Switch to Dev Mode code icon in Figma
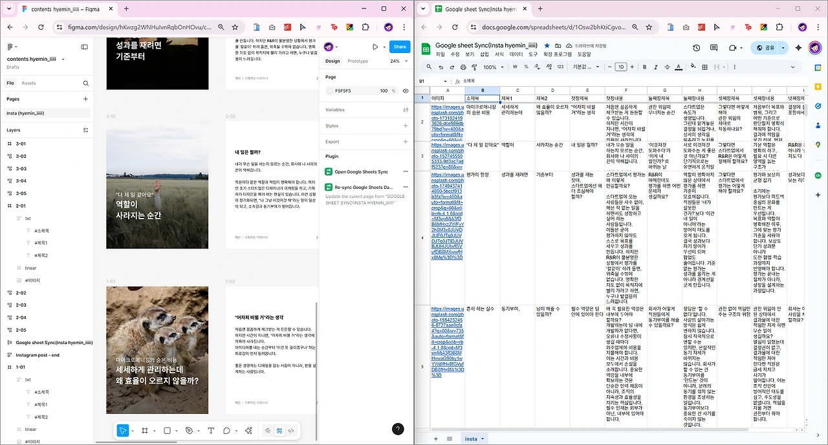Image resolution: width=828 pixels, height=445 pixels. coord(291,431)
